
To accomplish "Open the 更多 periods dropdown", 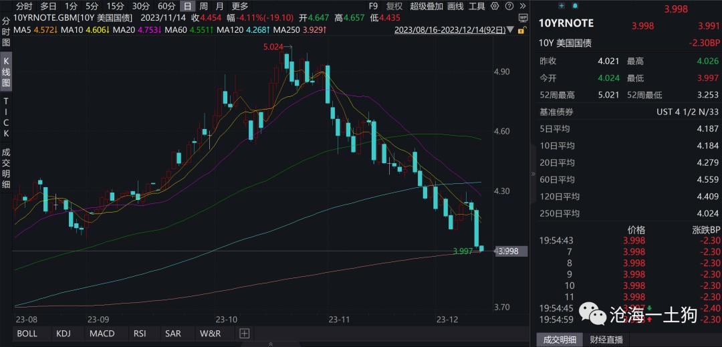I will tap(240, 6).
